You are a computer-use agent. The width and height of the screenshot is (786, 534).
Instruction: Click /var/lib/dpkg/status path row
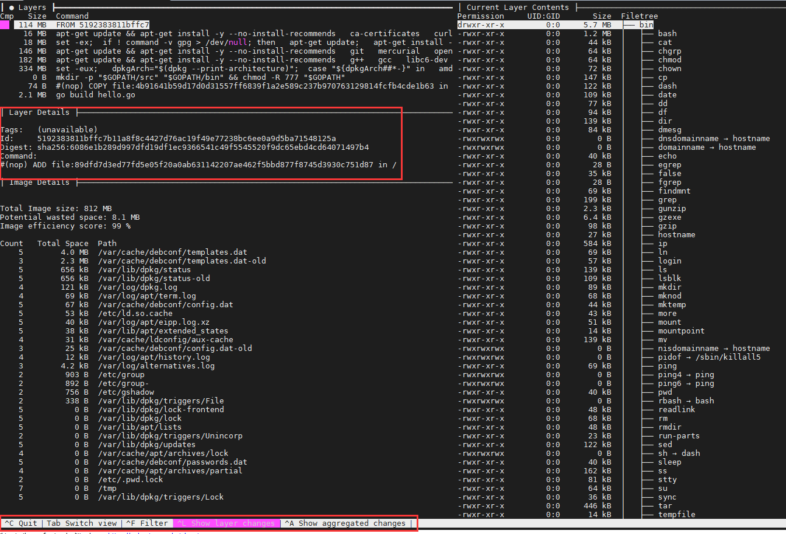coord(145,270)
